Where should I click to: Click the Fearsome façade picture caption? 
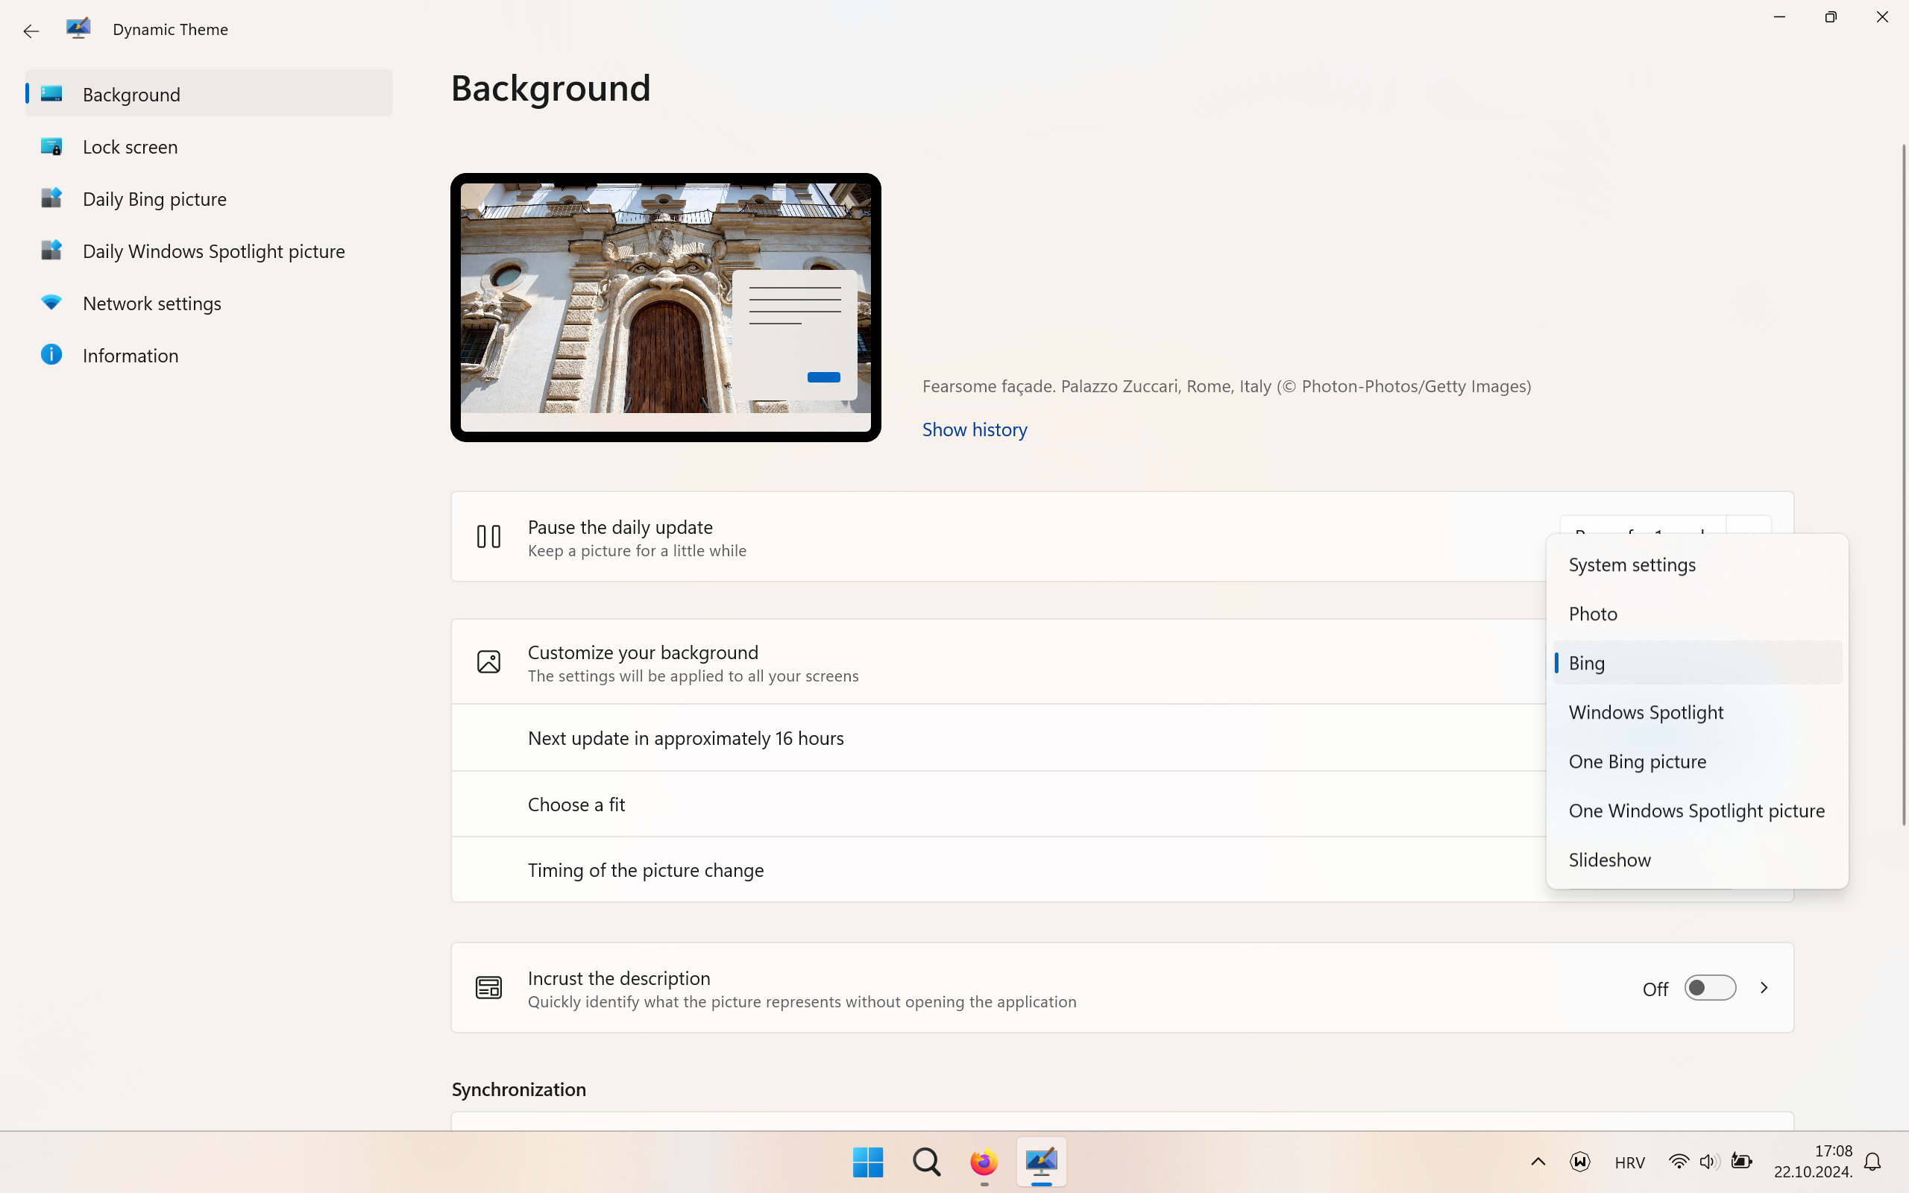[1227, 385]
